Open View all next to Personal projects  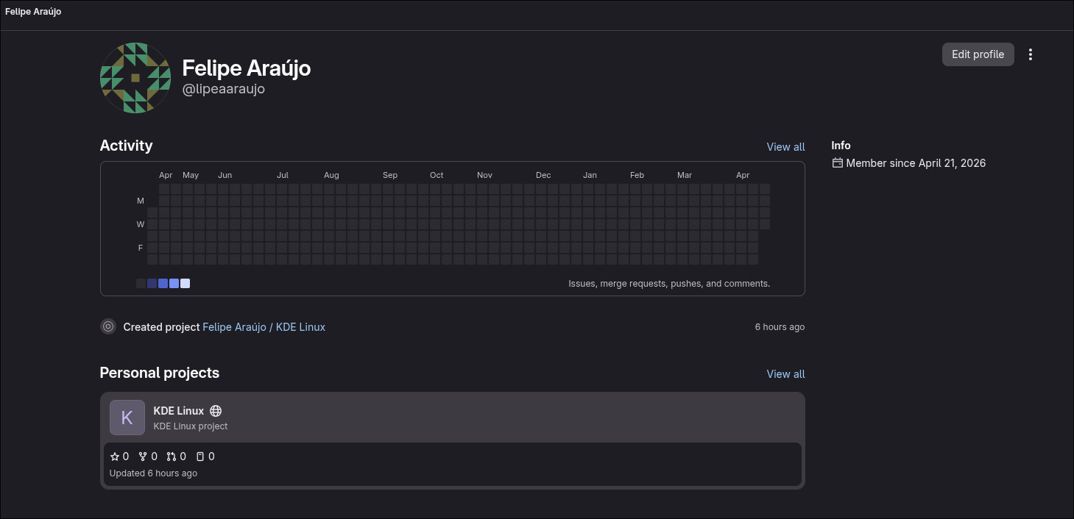(785, 373)
